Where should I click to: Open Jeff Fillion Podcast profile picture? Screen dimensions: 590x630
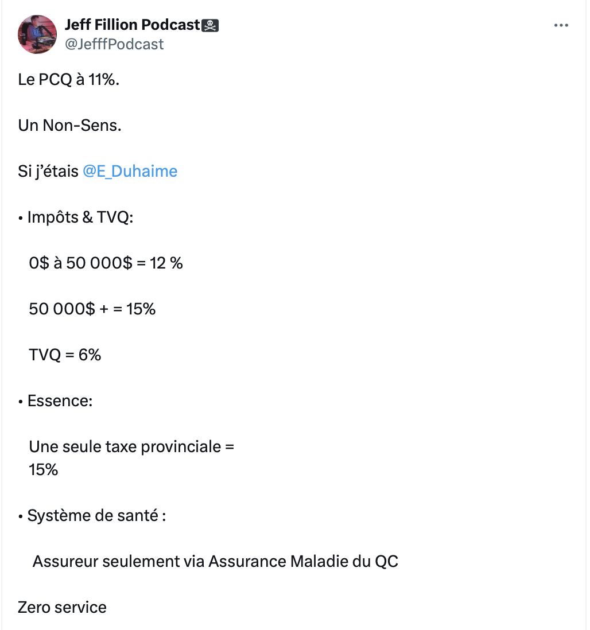point(37,34)
